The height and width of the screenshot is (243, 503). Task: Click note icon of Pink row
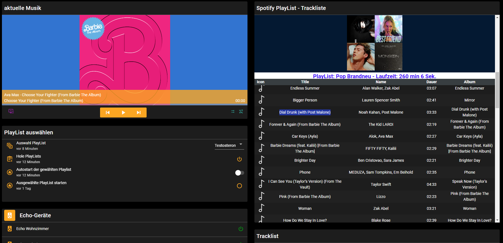(261, 196)
